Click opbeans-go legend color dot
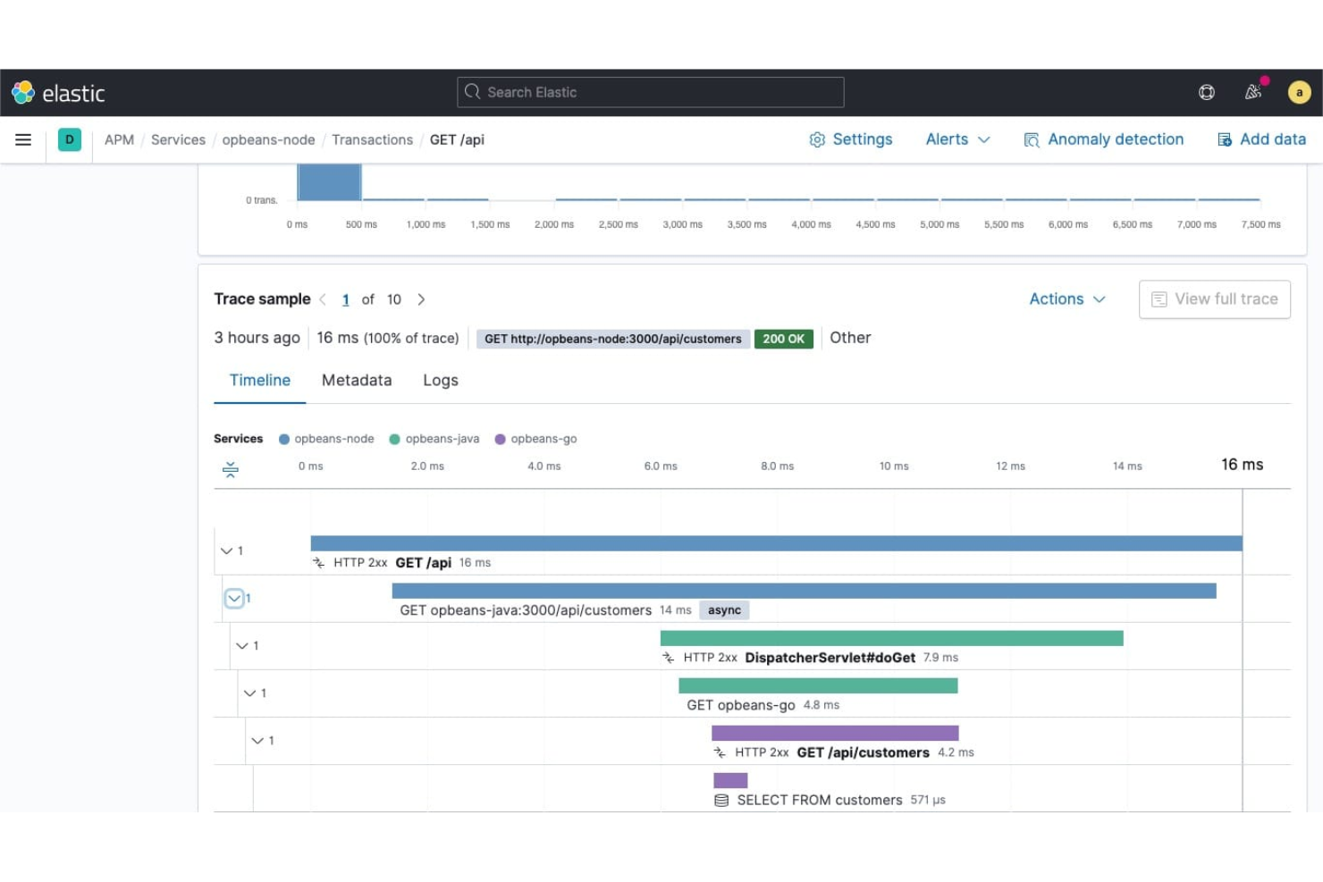Screen dimensions: 1323x882 click(501, 440)
